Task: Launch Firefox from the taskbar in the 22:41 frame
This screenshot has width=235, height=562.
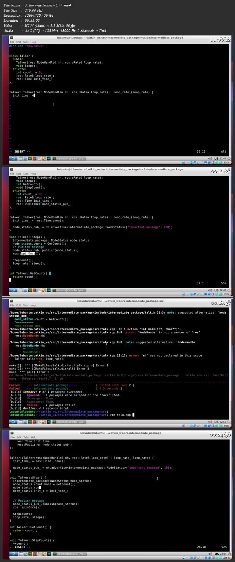Action: 35,159
